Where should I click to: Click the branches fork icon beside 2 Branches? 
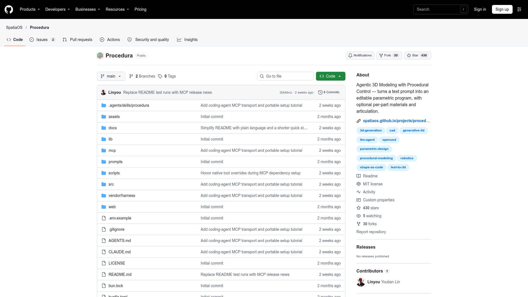click(x=131, y=76)
